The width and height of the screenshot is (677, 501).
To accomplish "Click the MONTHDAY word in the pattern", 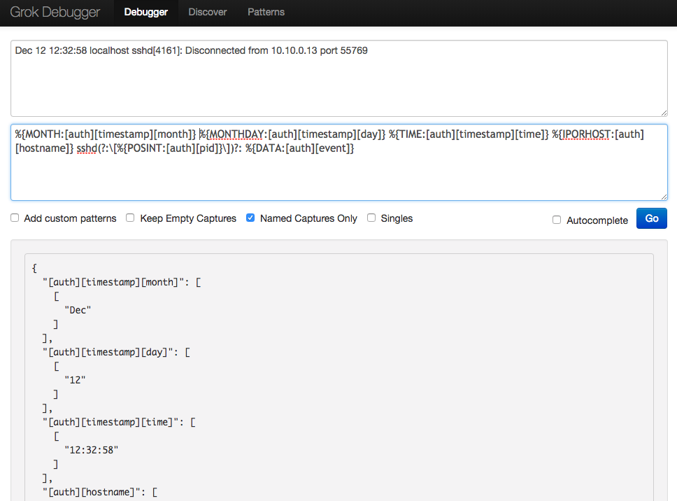I will click(x=236, y=134).
